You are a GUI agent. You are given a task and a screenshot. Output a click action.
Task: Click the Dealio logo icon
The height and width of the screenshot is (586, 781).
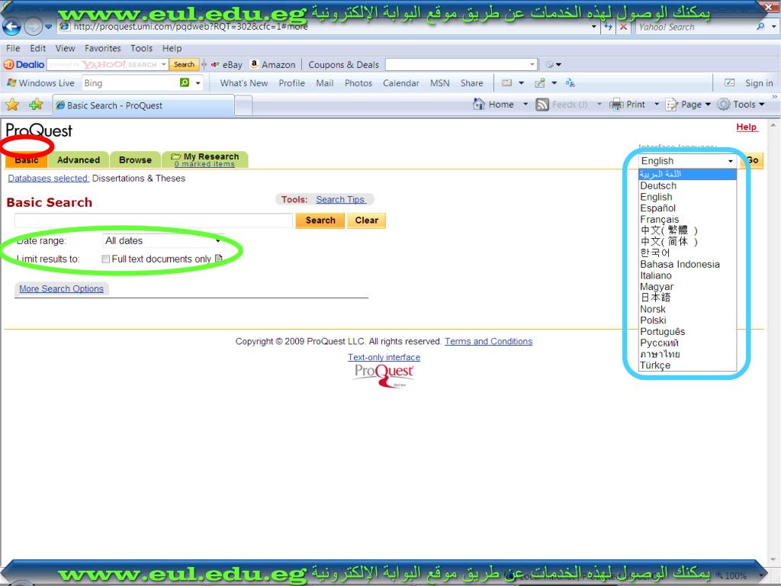pos(8,64)
